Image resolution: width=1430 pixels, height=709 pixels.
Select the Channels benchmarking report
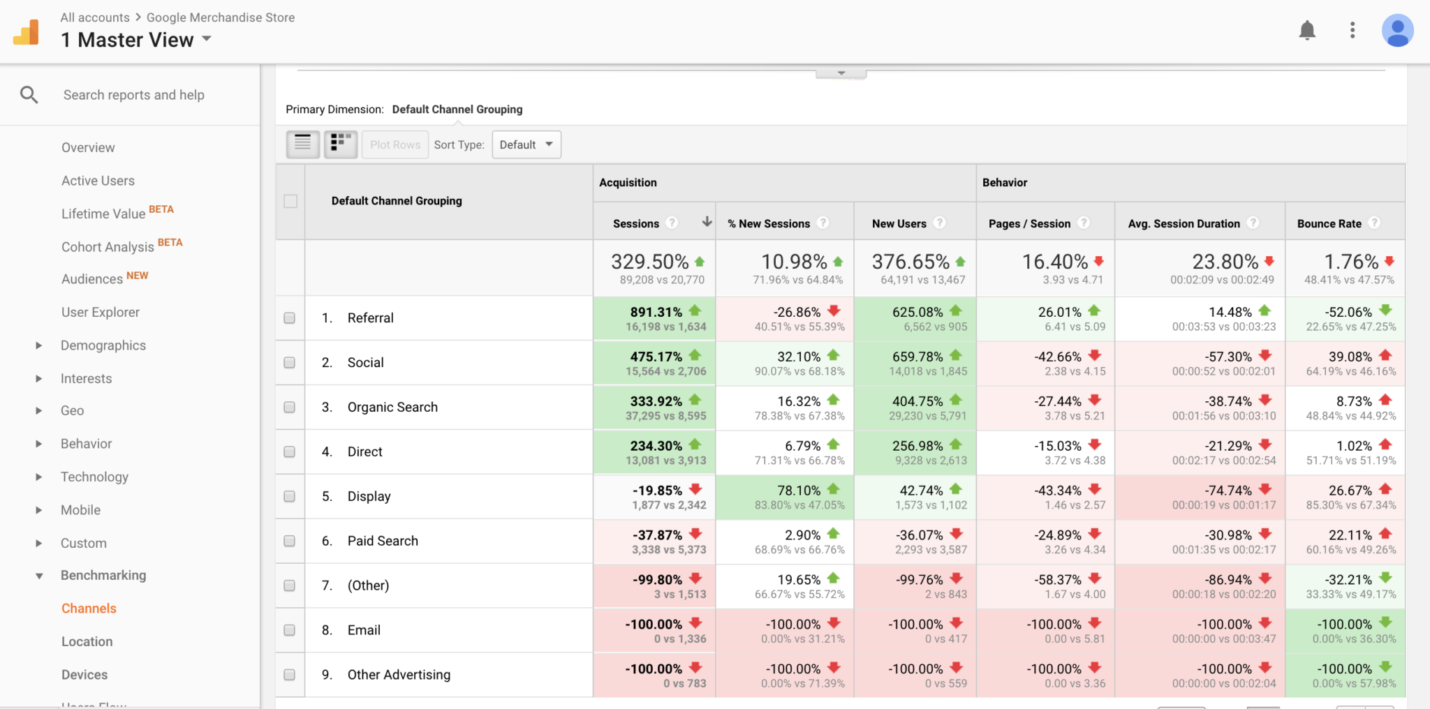click(x=89, y=609)
